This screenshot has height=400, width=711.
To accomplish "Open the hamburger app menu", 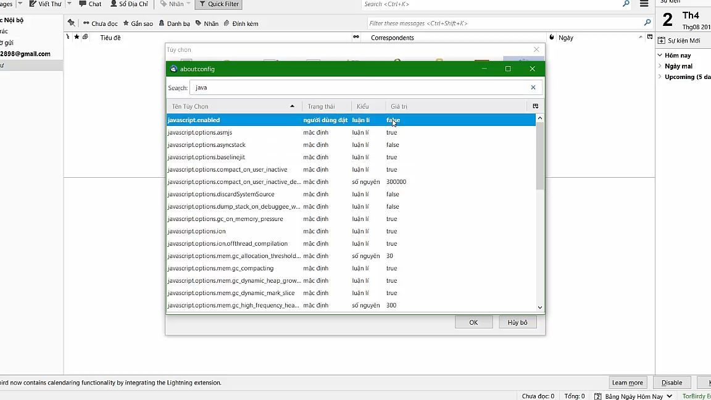I will click(x=644, y=4).
